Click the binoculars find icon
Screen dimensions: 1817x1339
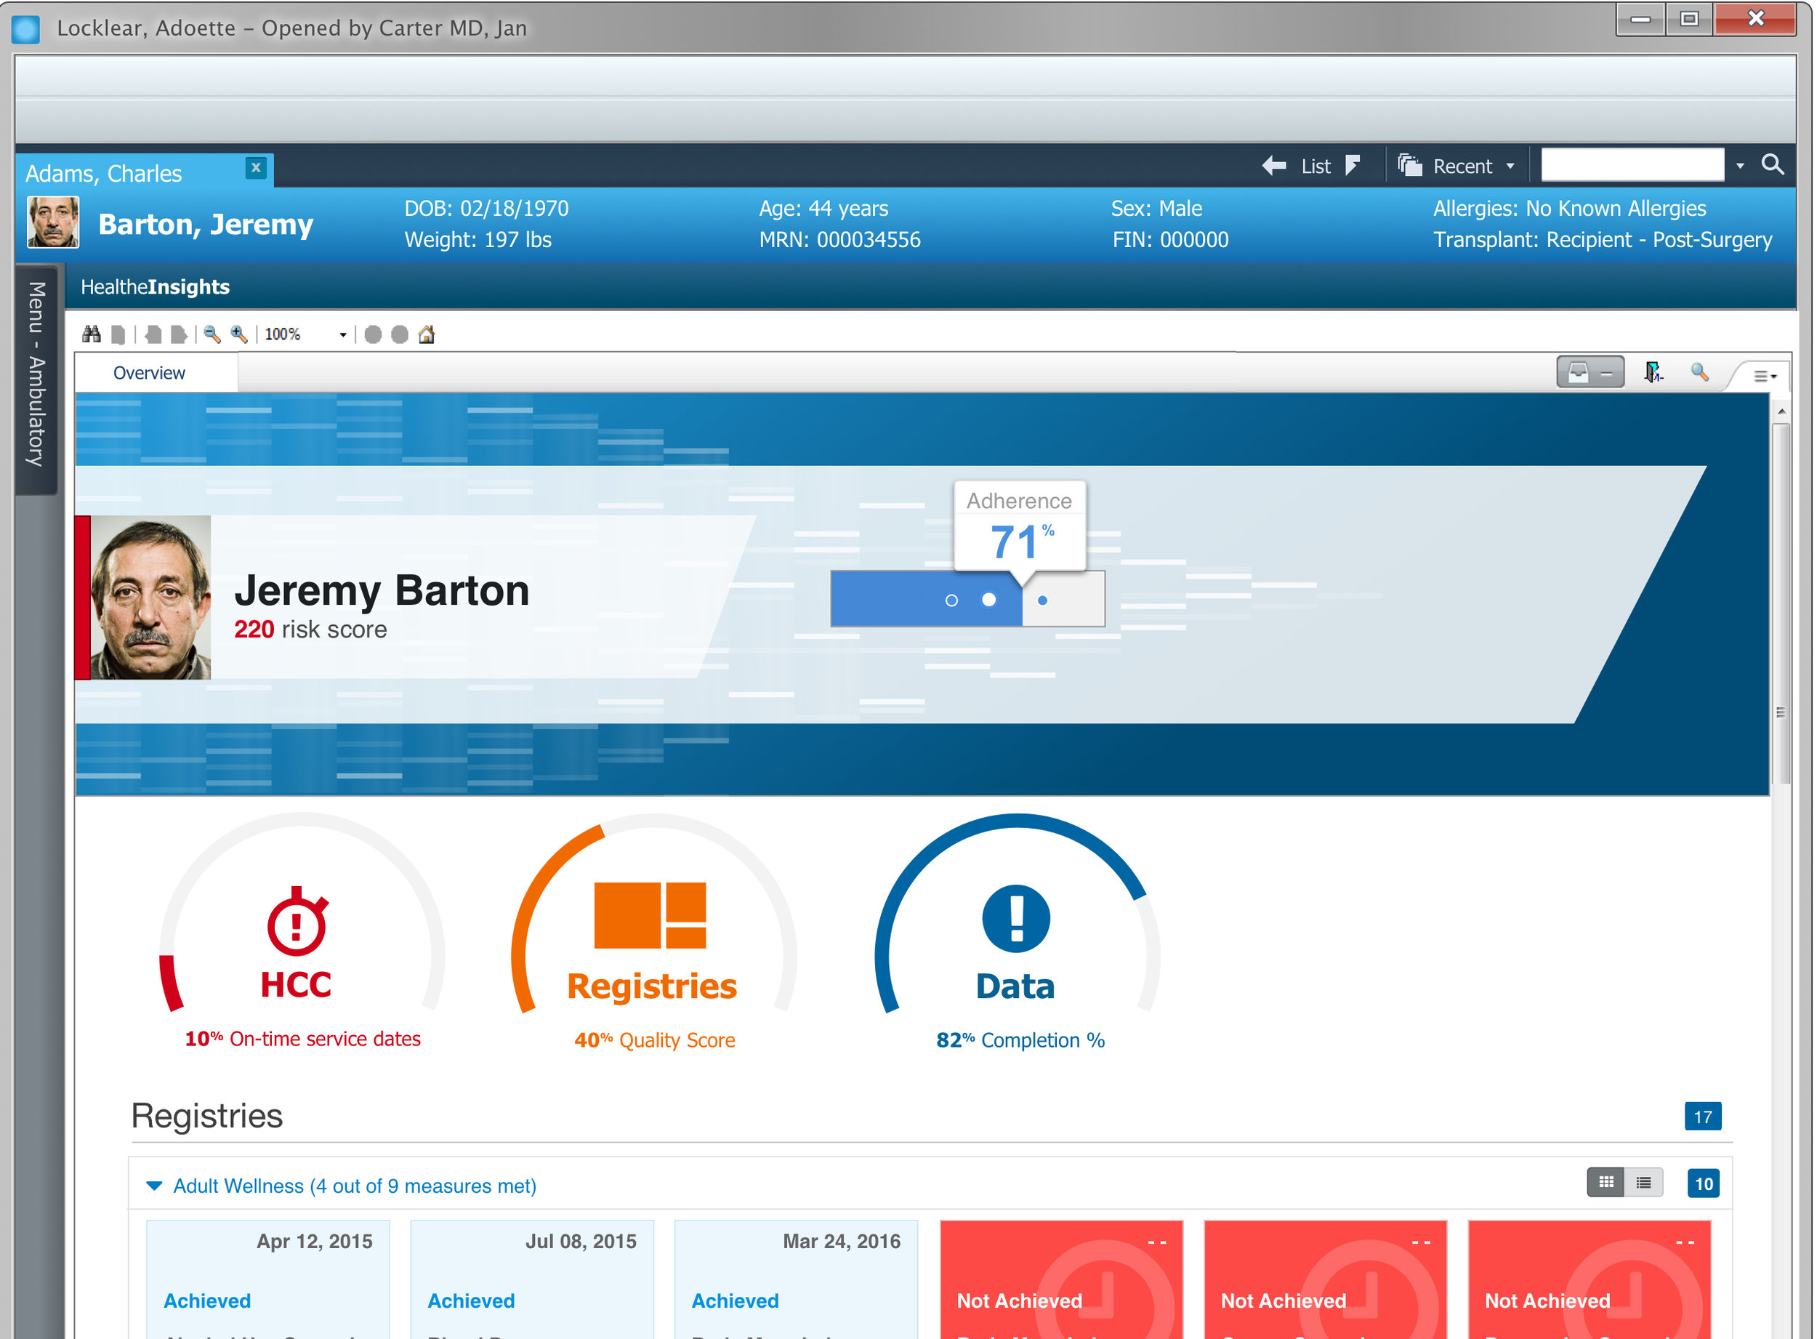[91, 334]
